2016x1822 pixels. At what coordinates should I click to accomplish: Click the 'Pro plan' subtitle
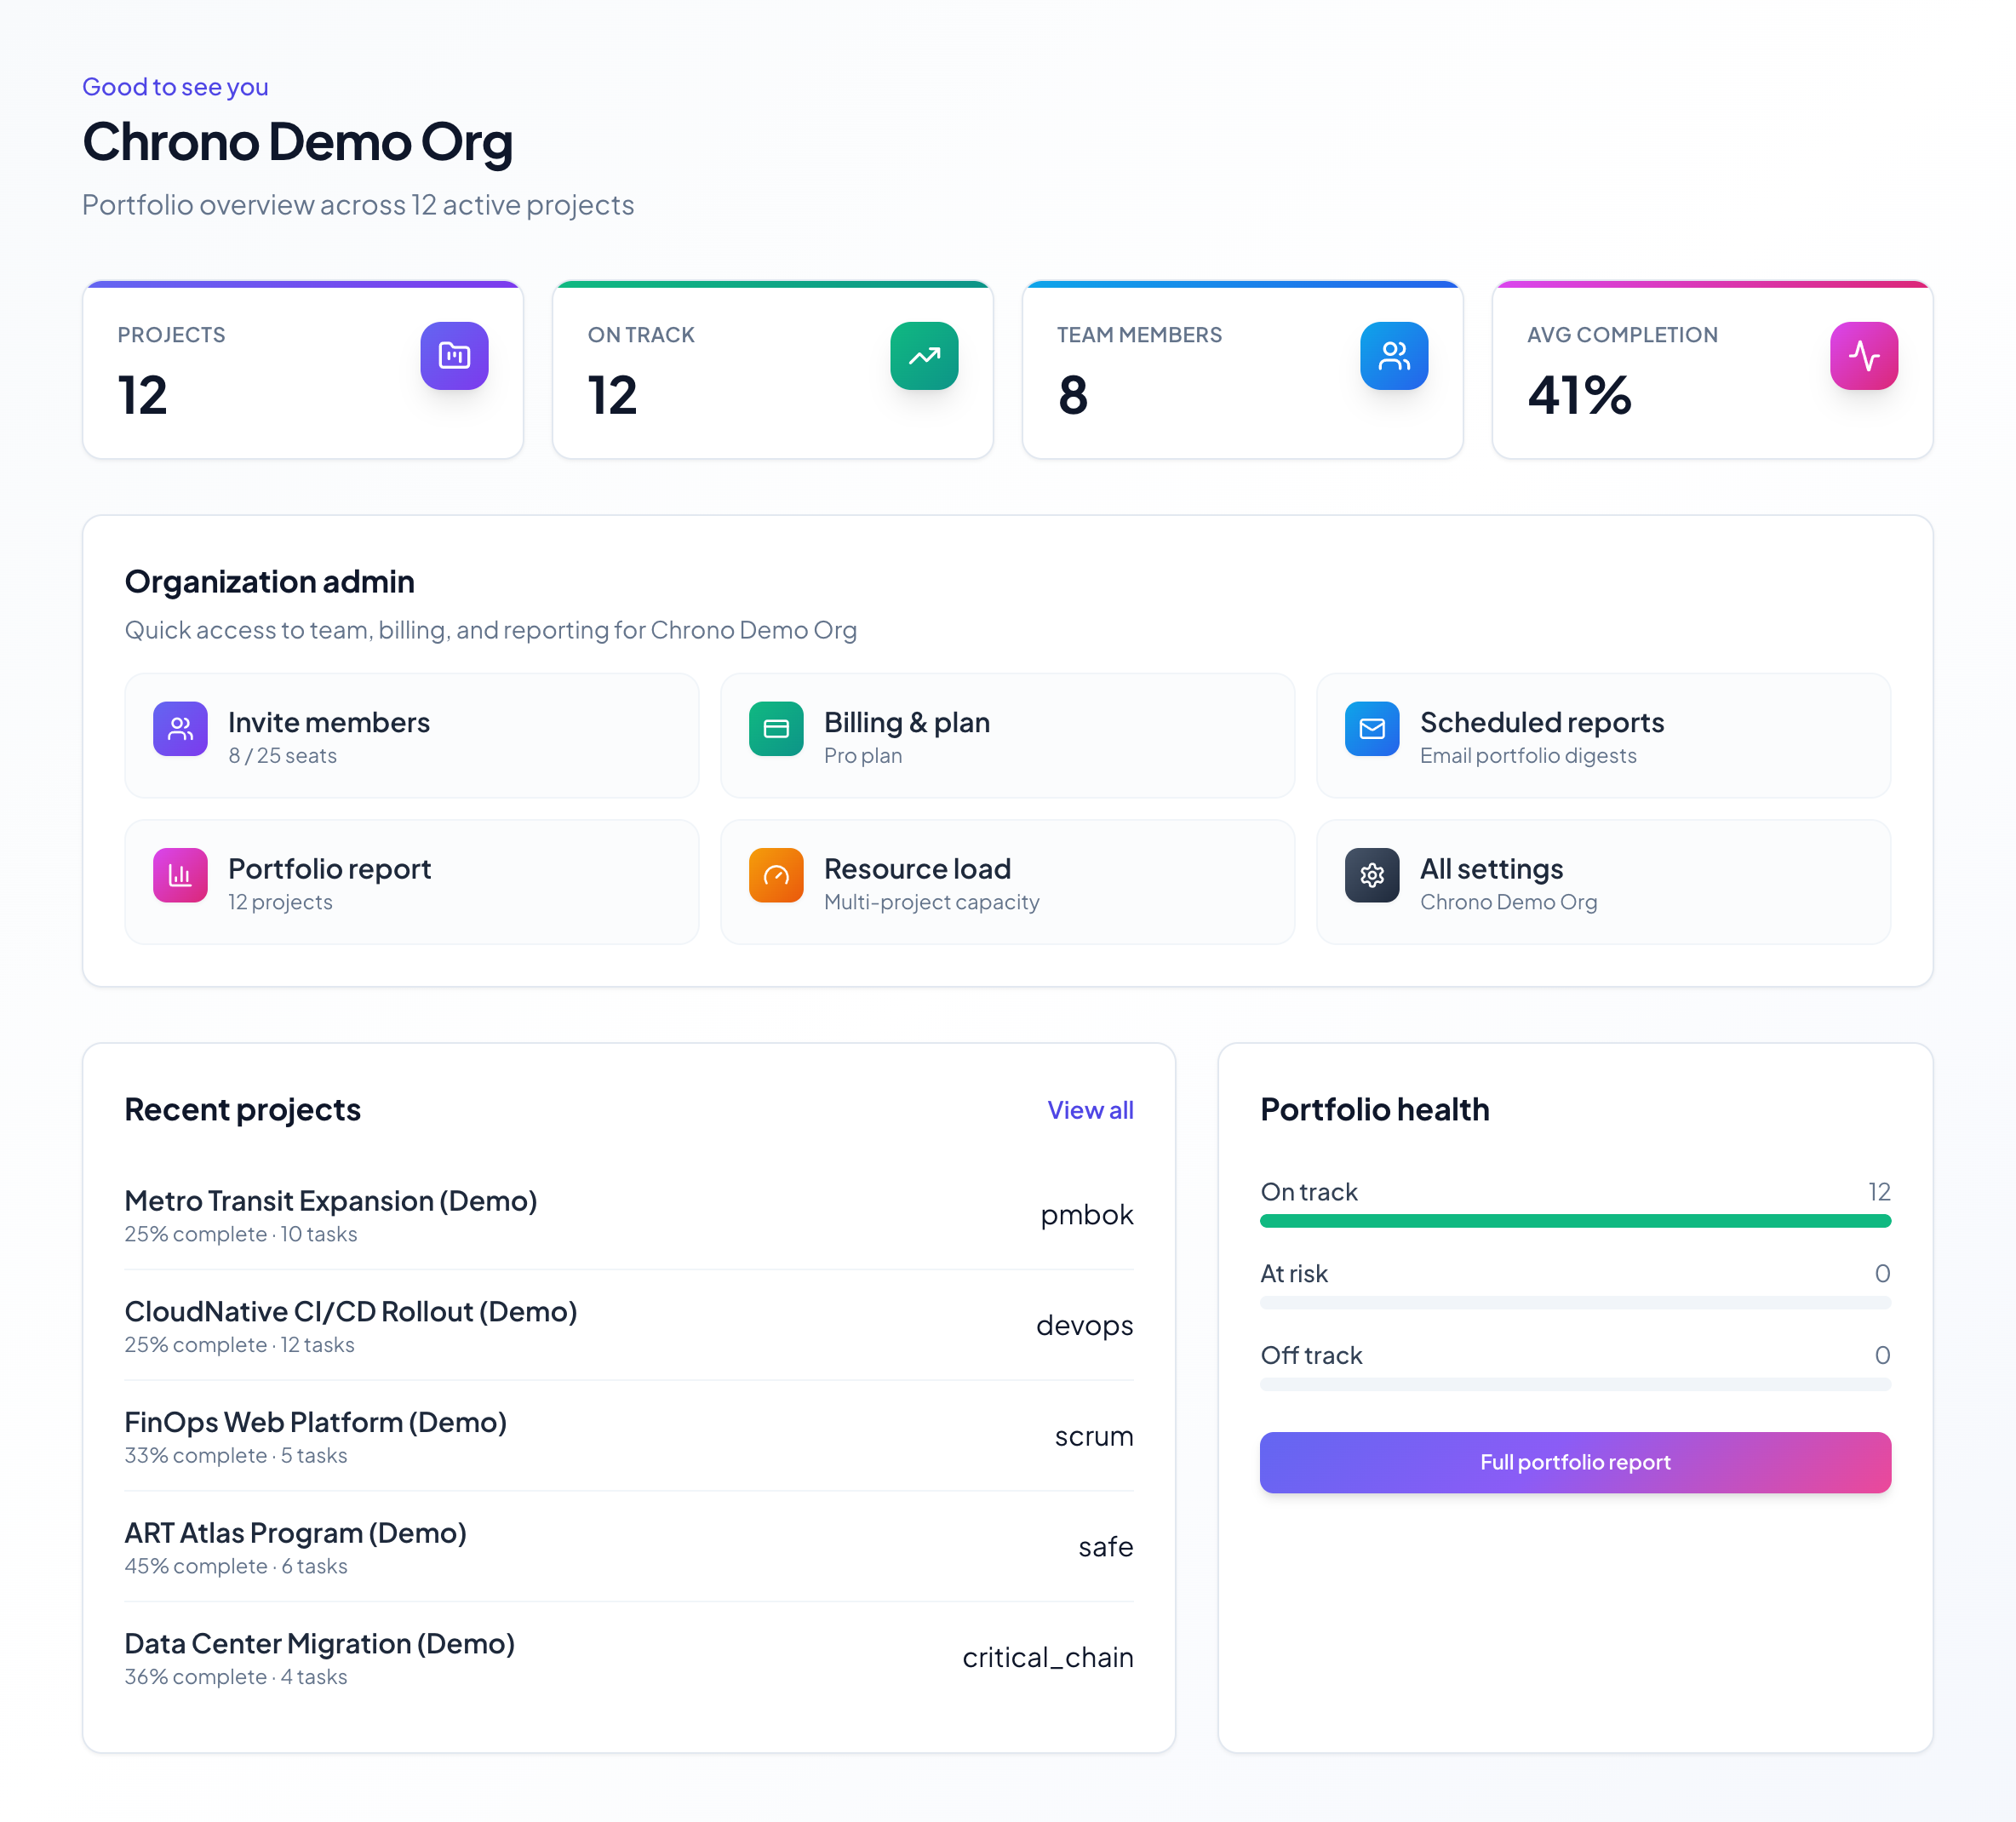(863, 756)
